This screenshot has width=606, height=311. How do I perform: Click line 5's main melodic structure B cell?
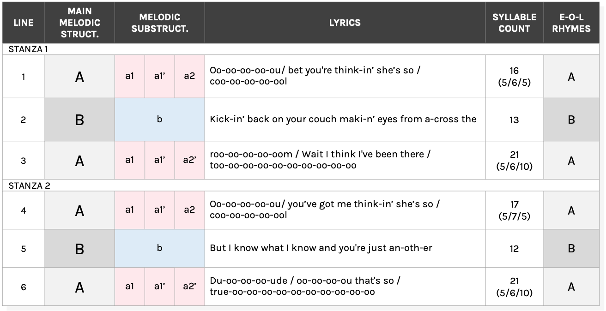coord(79,249)
